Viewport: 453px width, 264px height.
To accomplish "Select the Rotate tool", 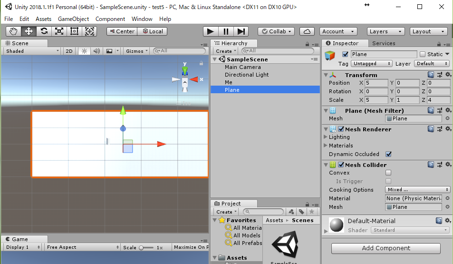I will tap(44, 31).
